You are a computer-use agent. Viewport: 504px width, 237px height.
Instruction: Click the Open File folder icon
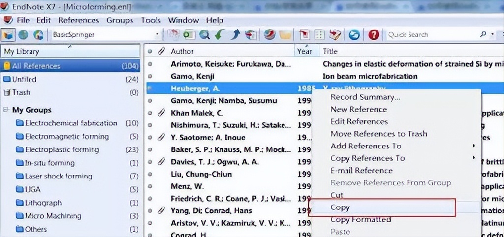[285, 35]
